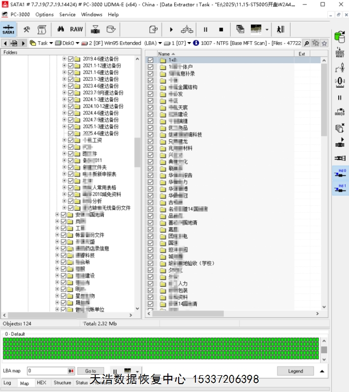Click the Hd 1 drive icon
349x392 pixels.
(x=340, y=188)
